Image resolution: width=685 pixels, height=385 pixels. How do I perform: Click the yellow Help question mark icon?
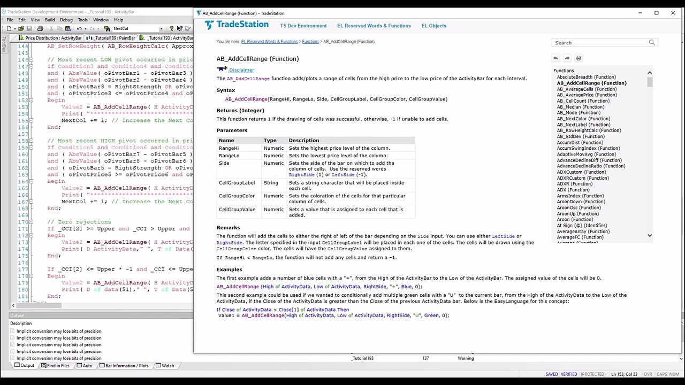click(171, 28)
